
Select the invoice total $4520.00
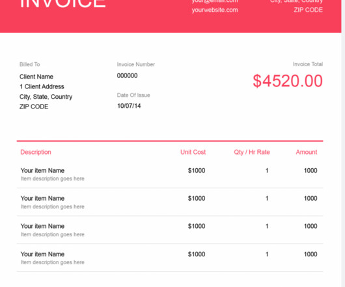pos(288,81)
